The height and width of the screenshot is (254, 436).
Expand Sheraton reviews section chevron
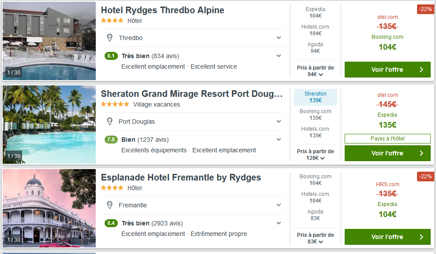point(279,140)
